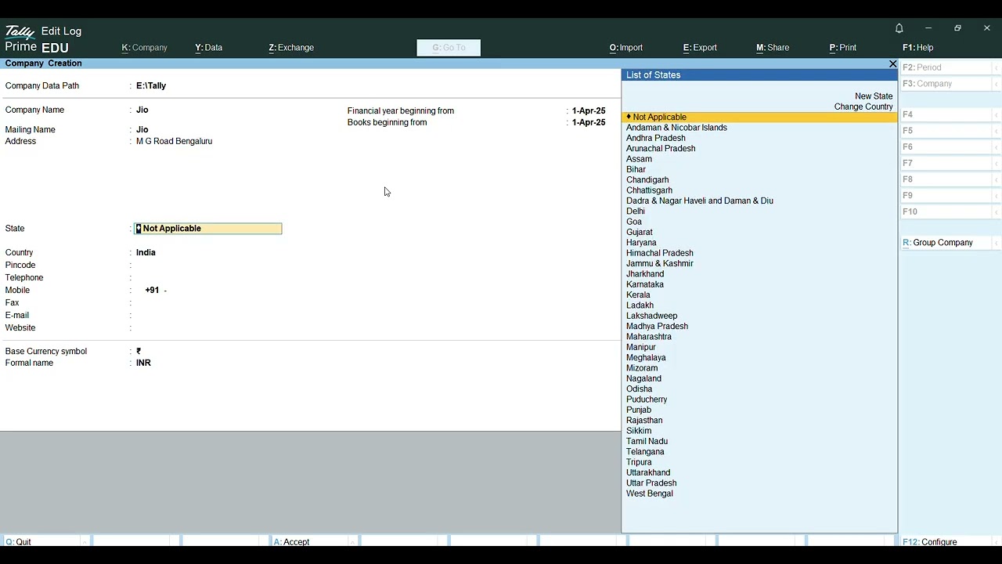1002x564 pixels.
Task: Click the A: Accept button
Action: [x=314, y=542]
